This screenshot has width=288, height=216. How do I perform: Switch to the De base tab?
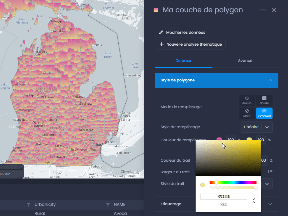[x=183, y=61]
